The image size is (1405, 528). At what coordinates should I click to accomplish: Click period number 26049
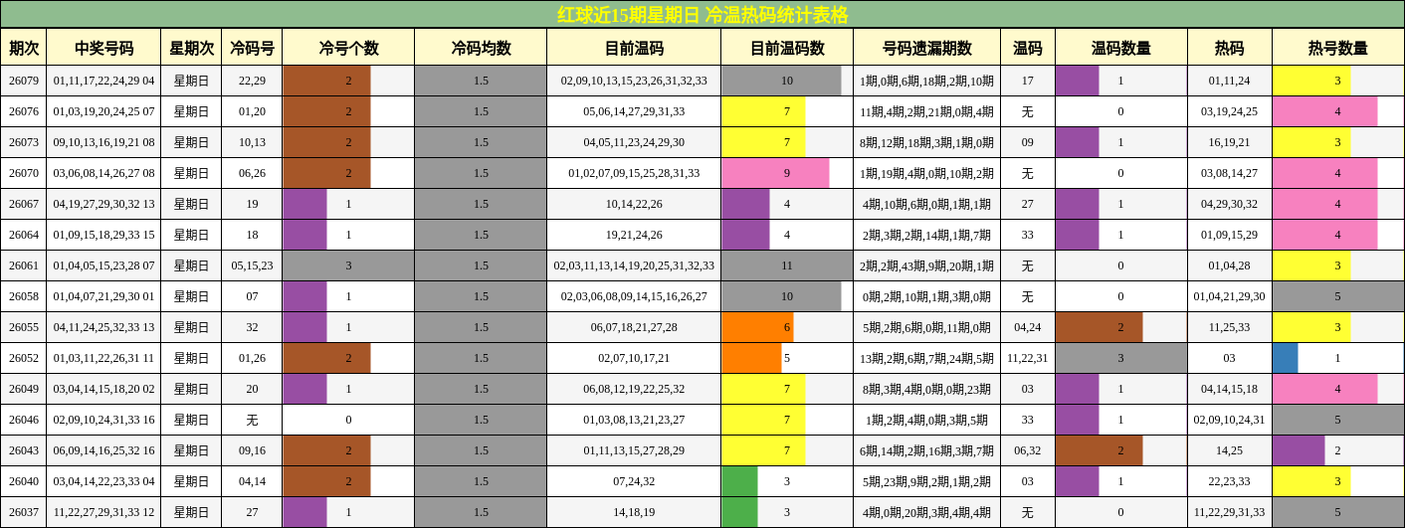[x=24, y=389]
